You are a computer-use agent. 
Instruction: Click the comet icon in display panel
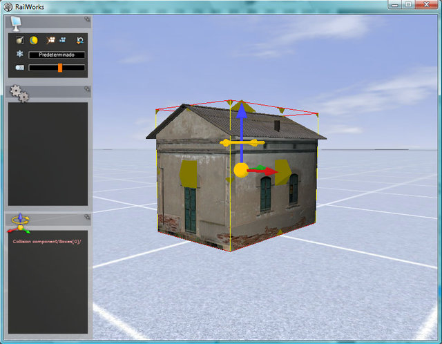20,41
